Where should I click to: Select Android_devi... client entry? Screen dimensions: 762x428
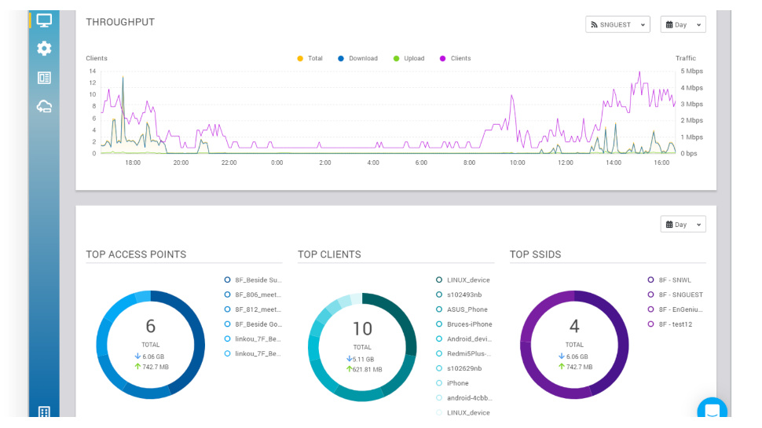coord(464,338)
